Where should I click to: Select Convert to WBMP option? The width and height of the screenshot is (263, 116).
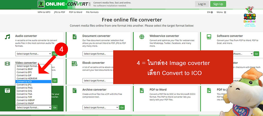[x=33, y=100]
